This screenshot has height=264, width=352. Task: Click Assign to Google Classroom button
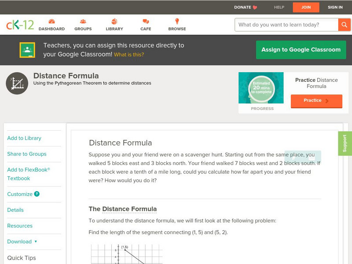point(301,50)
